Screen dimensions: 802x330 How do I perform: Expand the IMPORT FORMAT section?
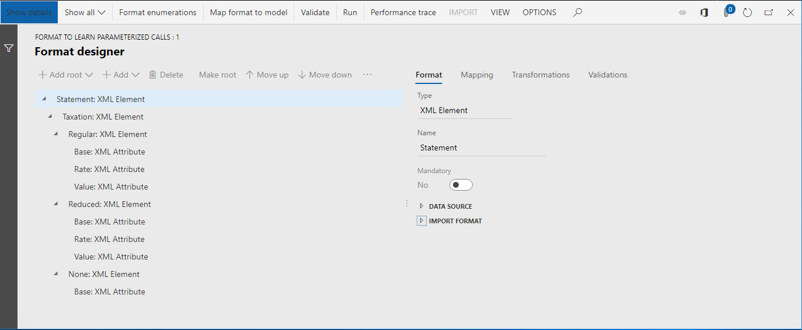421,221
